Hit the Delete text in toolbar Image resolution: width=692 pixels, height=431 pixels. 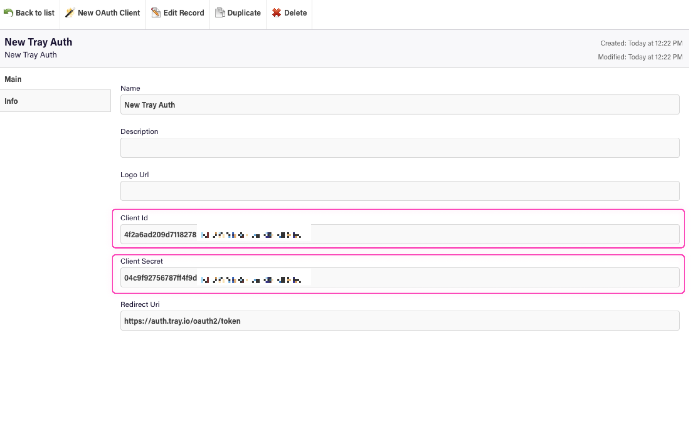point(295,13)
